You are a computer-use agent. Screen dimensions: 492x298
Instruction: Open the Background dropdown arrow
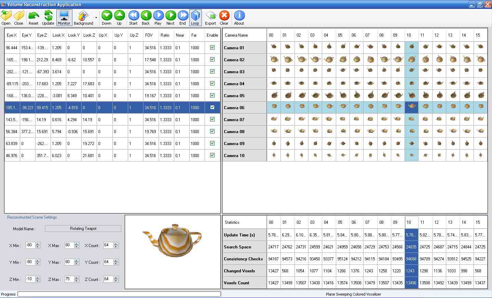96,17
